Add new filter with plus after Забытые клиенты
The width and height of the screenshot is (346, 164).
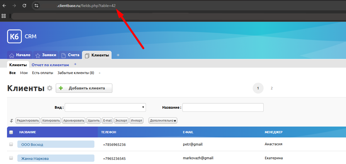tap(99, 73)
